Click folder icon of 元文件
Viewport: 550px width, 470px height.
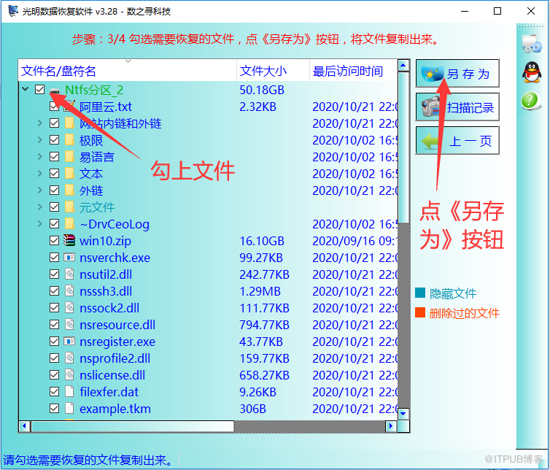point(69,207)
